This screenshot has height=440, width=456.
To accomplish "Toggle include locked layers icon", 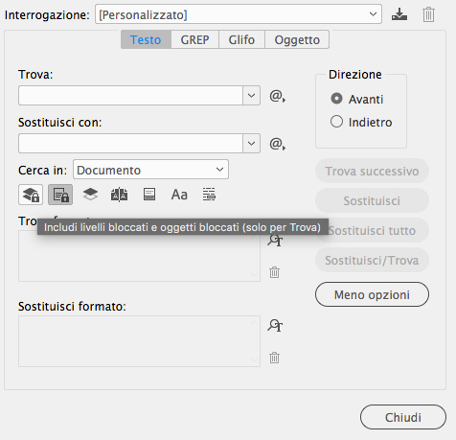I will point(31,195).
